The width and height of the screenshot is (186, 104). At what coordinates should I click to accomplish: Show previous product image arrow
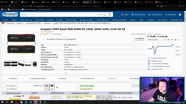(7, 44)
